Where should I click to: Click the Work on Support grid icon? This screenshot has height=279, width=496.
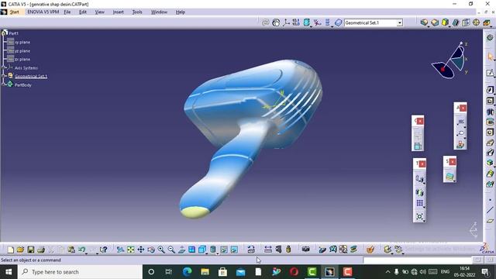[420, 203]
